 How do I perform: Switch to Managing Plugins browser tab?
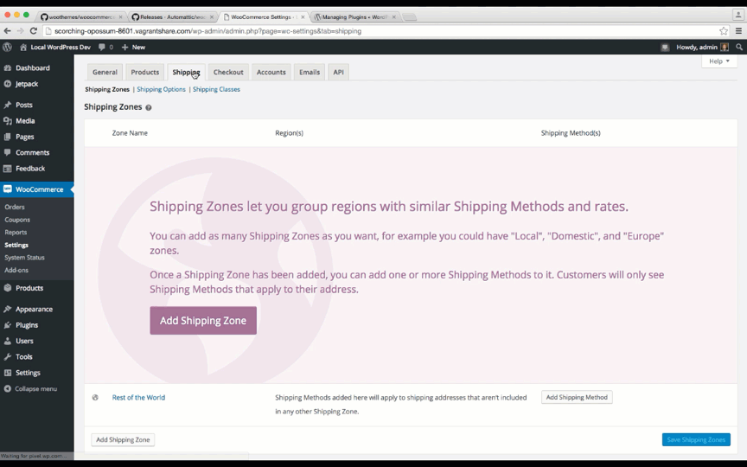[354, 16]
